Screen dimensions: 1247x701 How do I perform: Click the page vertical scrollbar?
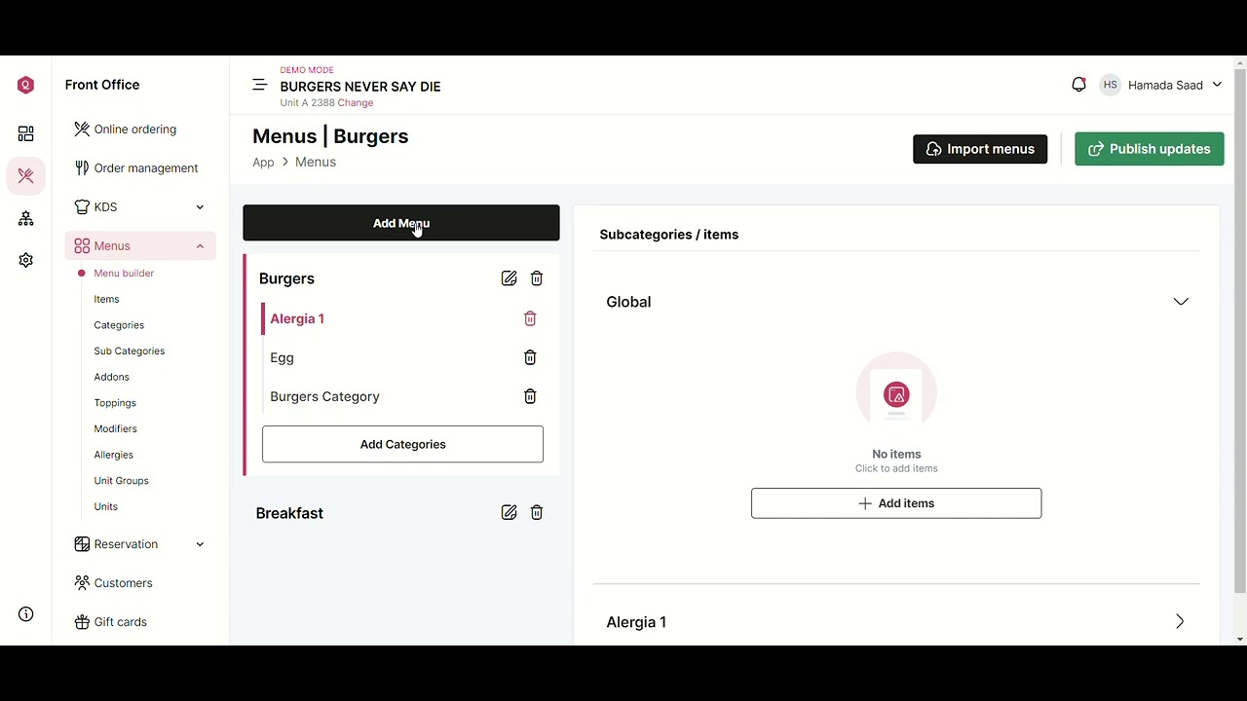click(x=1240, y=331)
